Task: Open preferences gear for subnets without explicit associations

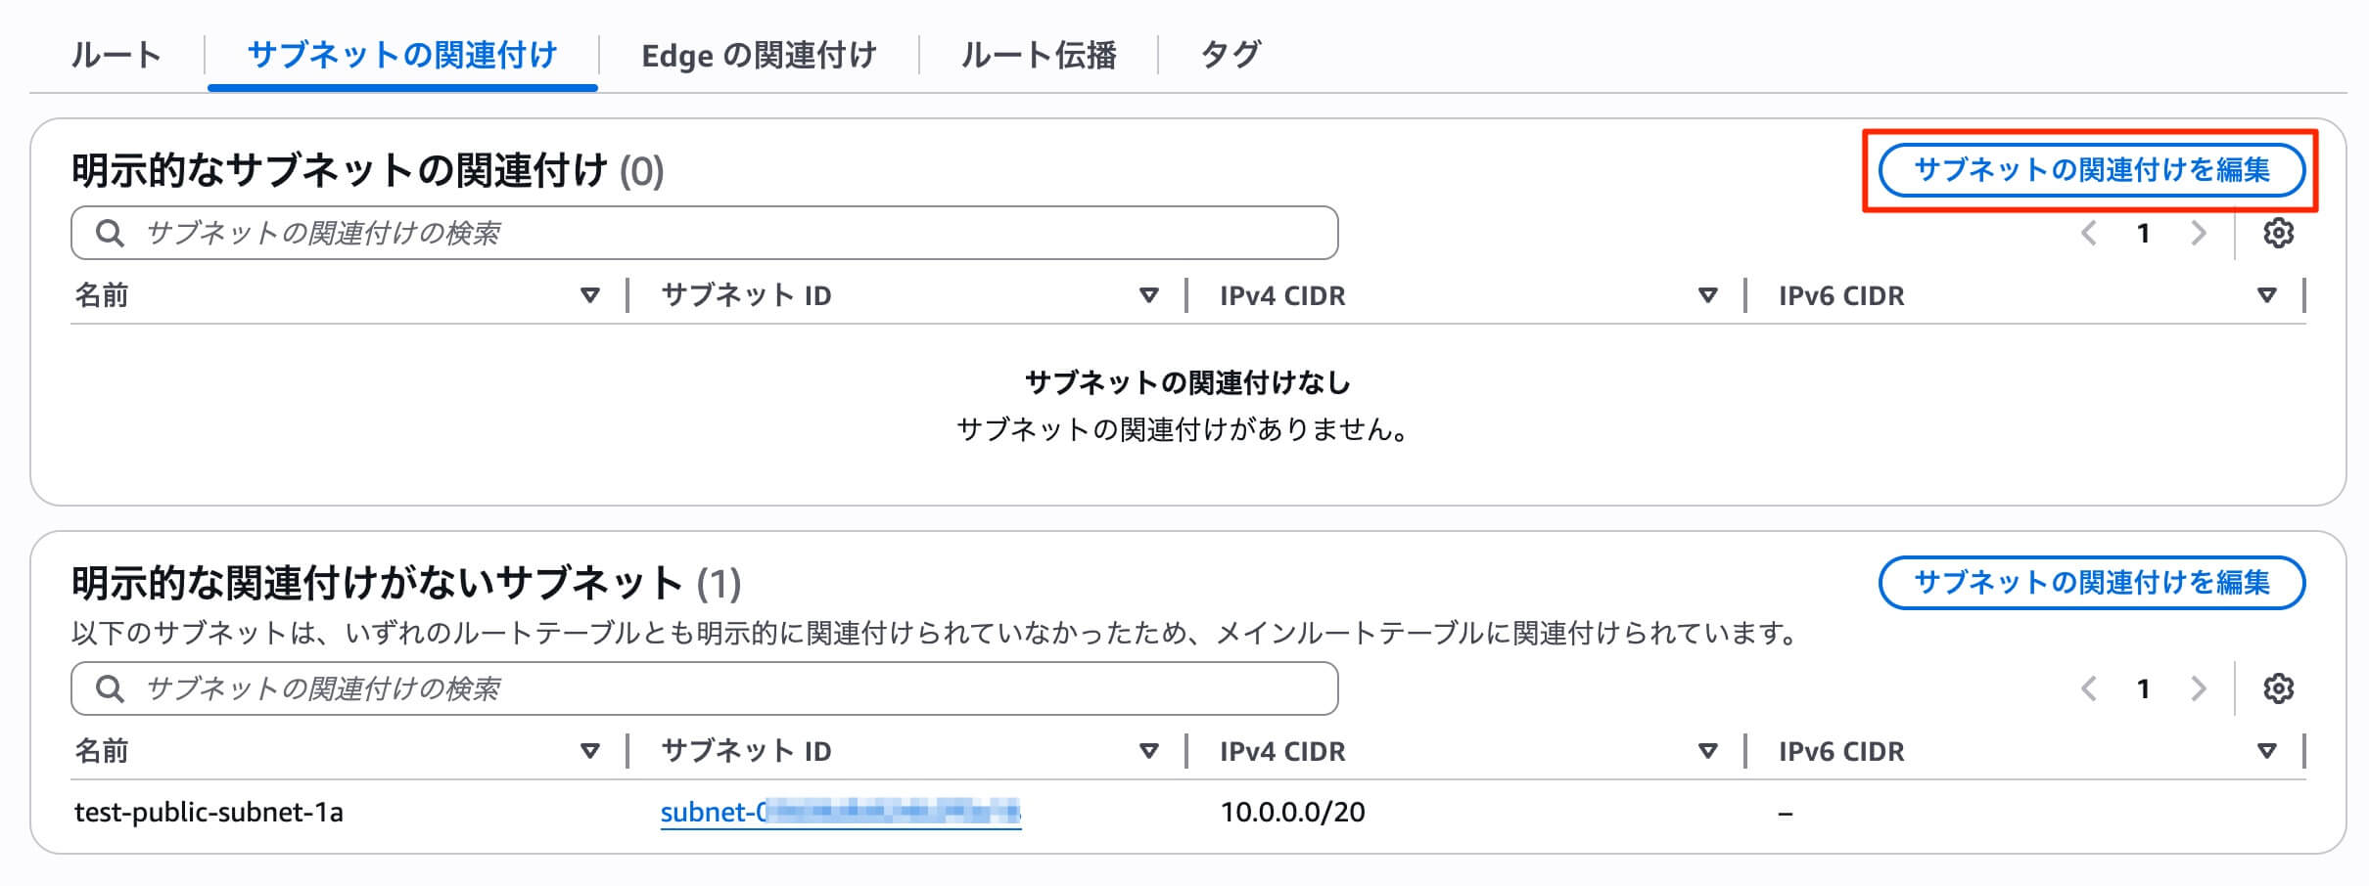Action: 2278,687
